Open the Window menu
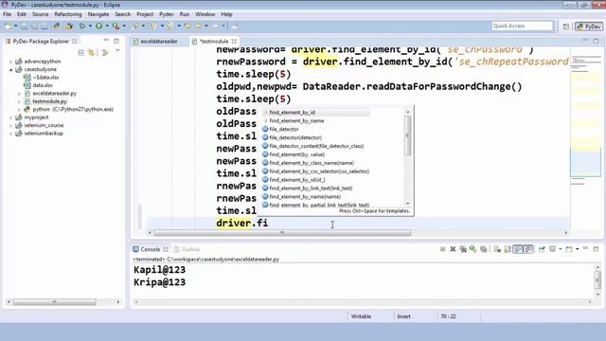This screenshot has height=341, width=606. coord(205,14)
